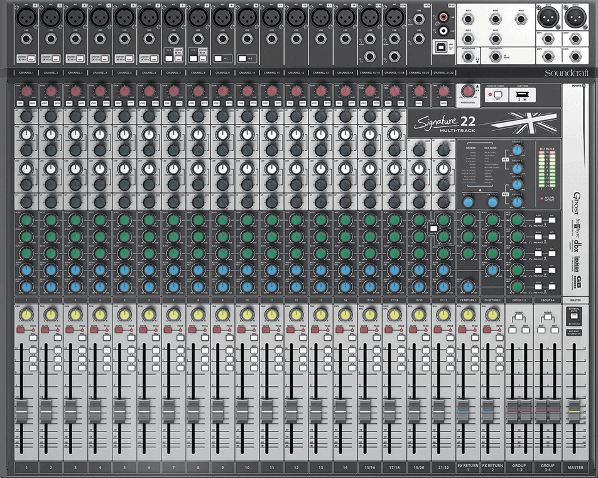Click the 'CHANNEL 15/16' label strip
The image size is (598, 478).
369,72
